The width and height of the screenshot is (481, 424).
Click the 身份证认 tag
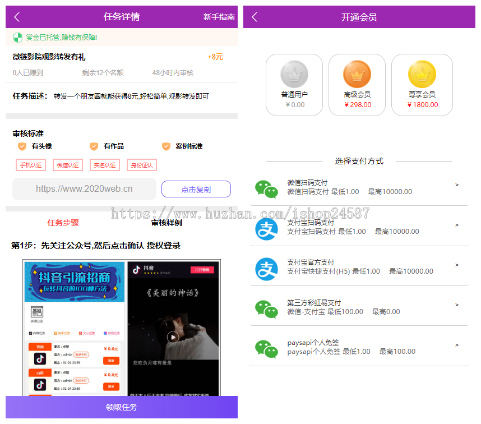tap(142, 165)
